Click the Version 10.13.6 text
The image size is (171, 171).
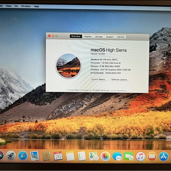pos(98,54)
